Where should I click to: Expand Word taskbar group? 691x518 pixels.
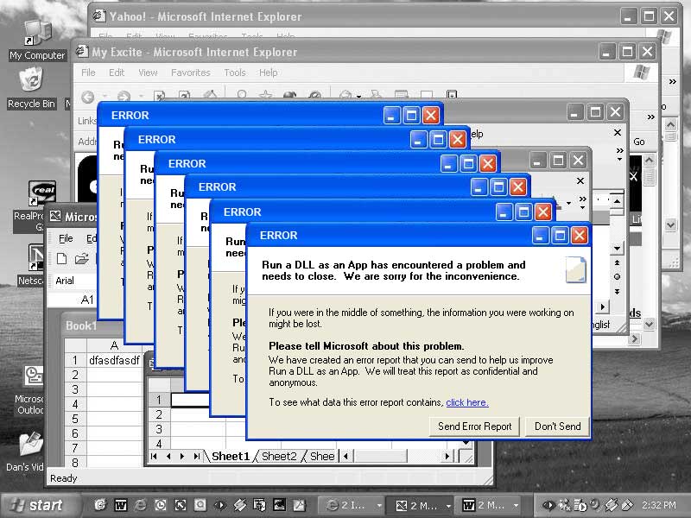(x=516, y=506)
